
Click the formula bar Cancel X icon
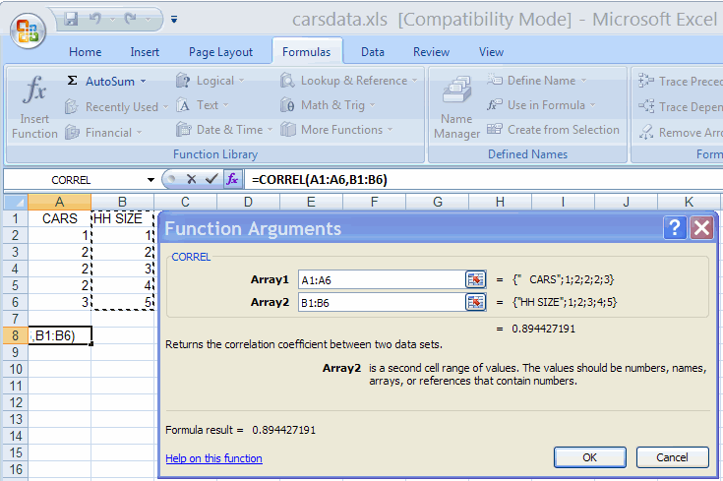pos(191,180)
